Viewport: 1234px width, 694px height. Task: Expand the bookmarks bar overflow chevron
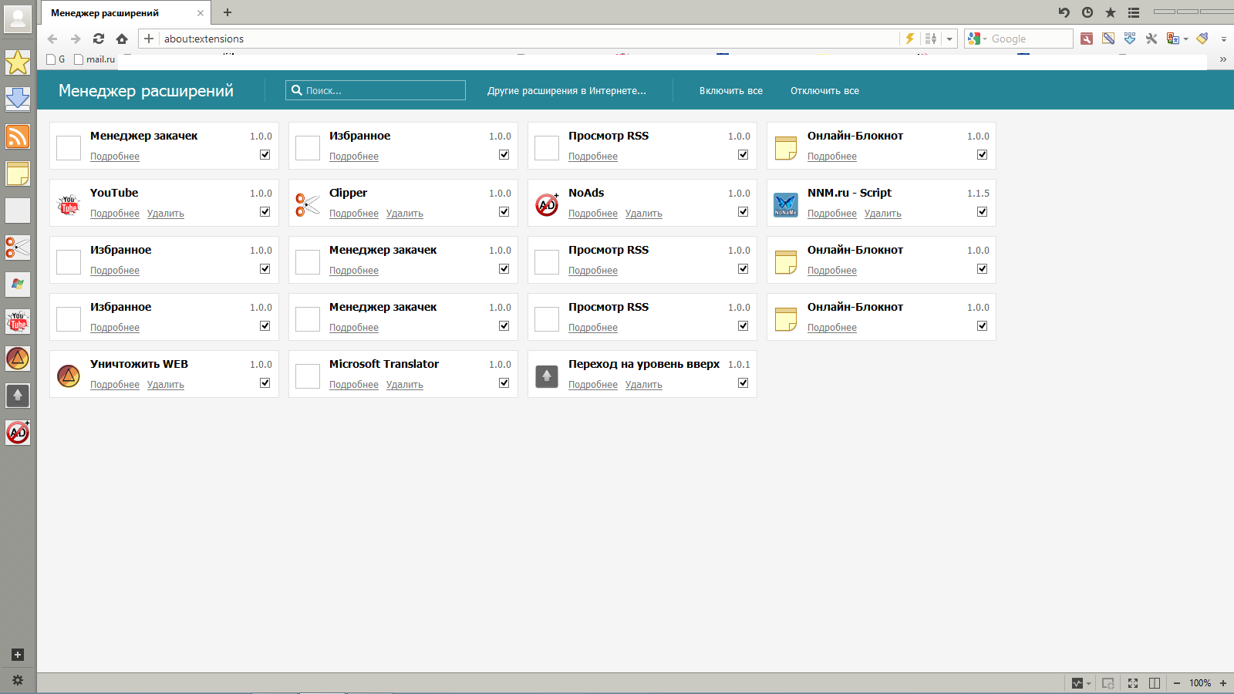click(x=1222, y=59)
